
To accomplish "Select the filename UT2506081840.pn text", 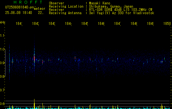I will [x=20, y=7].
